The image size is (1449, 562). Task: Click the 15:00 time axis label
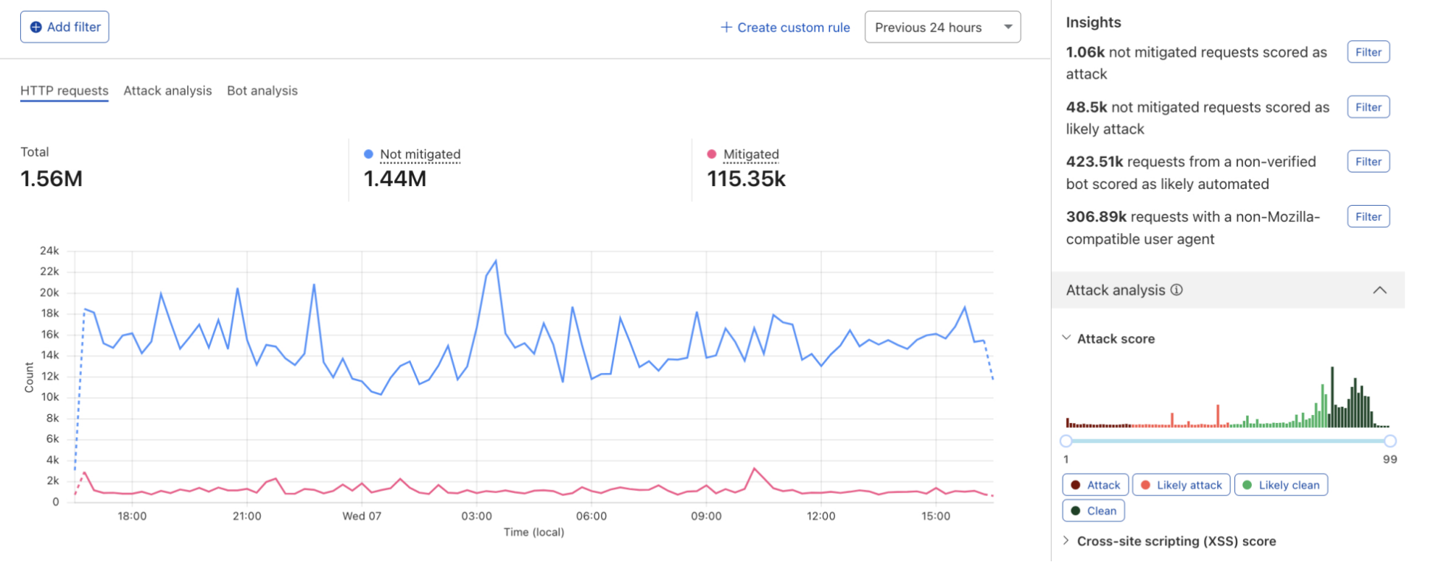pos(936,516)
